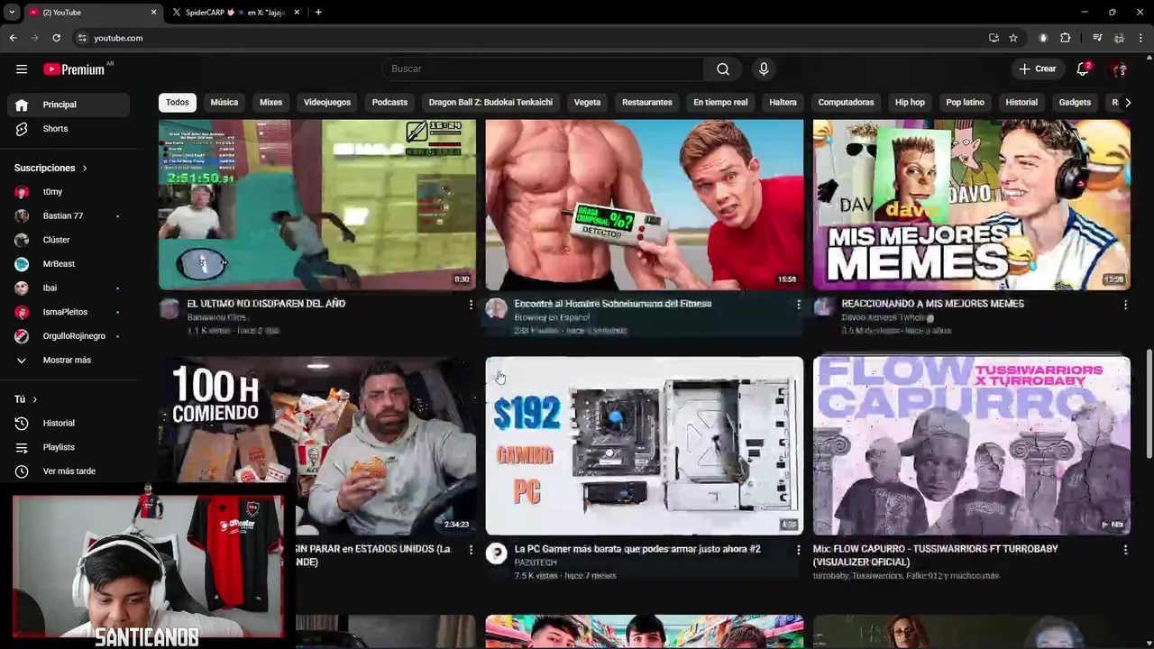Play the 100 H COMIENDO video thumbnail
1154x649 pixels.
317,446
